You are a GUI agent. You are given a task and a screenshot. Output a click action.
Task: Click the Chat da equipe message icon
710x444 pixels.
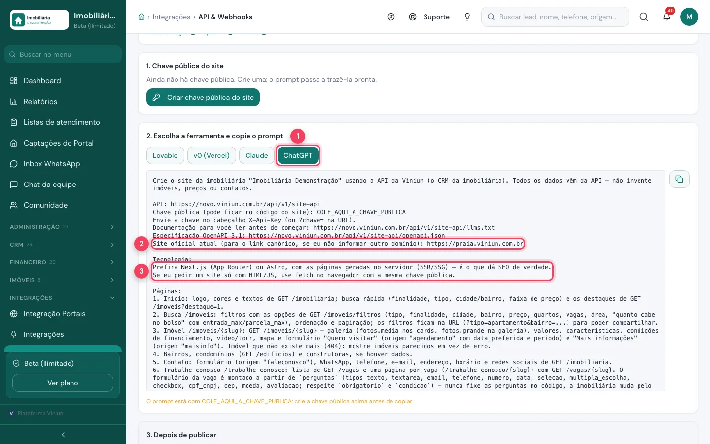pyautogui.click(x=14, y=185)
